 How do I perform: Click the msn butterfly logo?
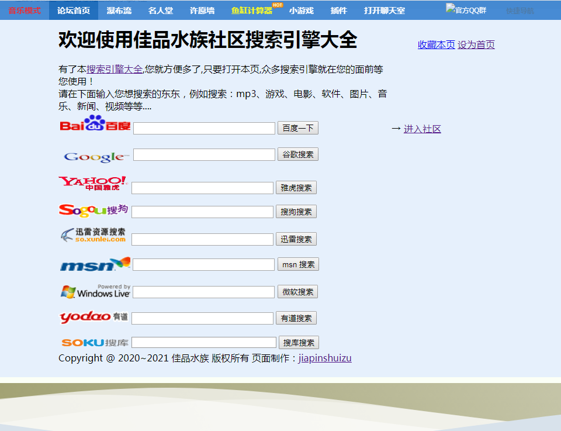pyautogui.click(x=95, y=264)
